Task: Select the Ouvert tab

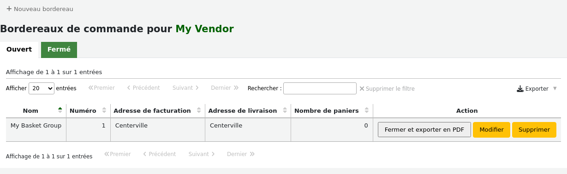Action: tap(19, 50)
